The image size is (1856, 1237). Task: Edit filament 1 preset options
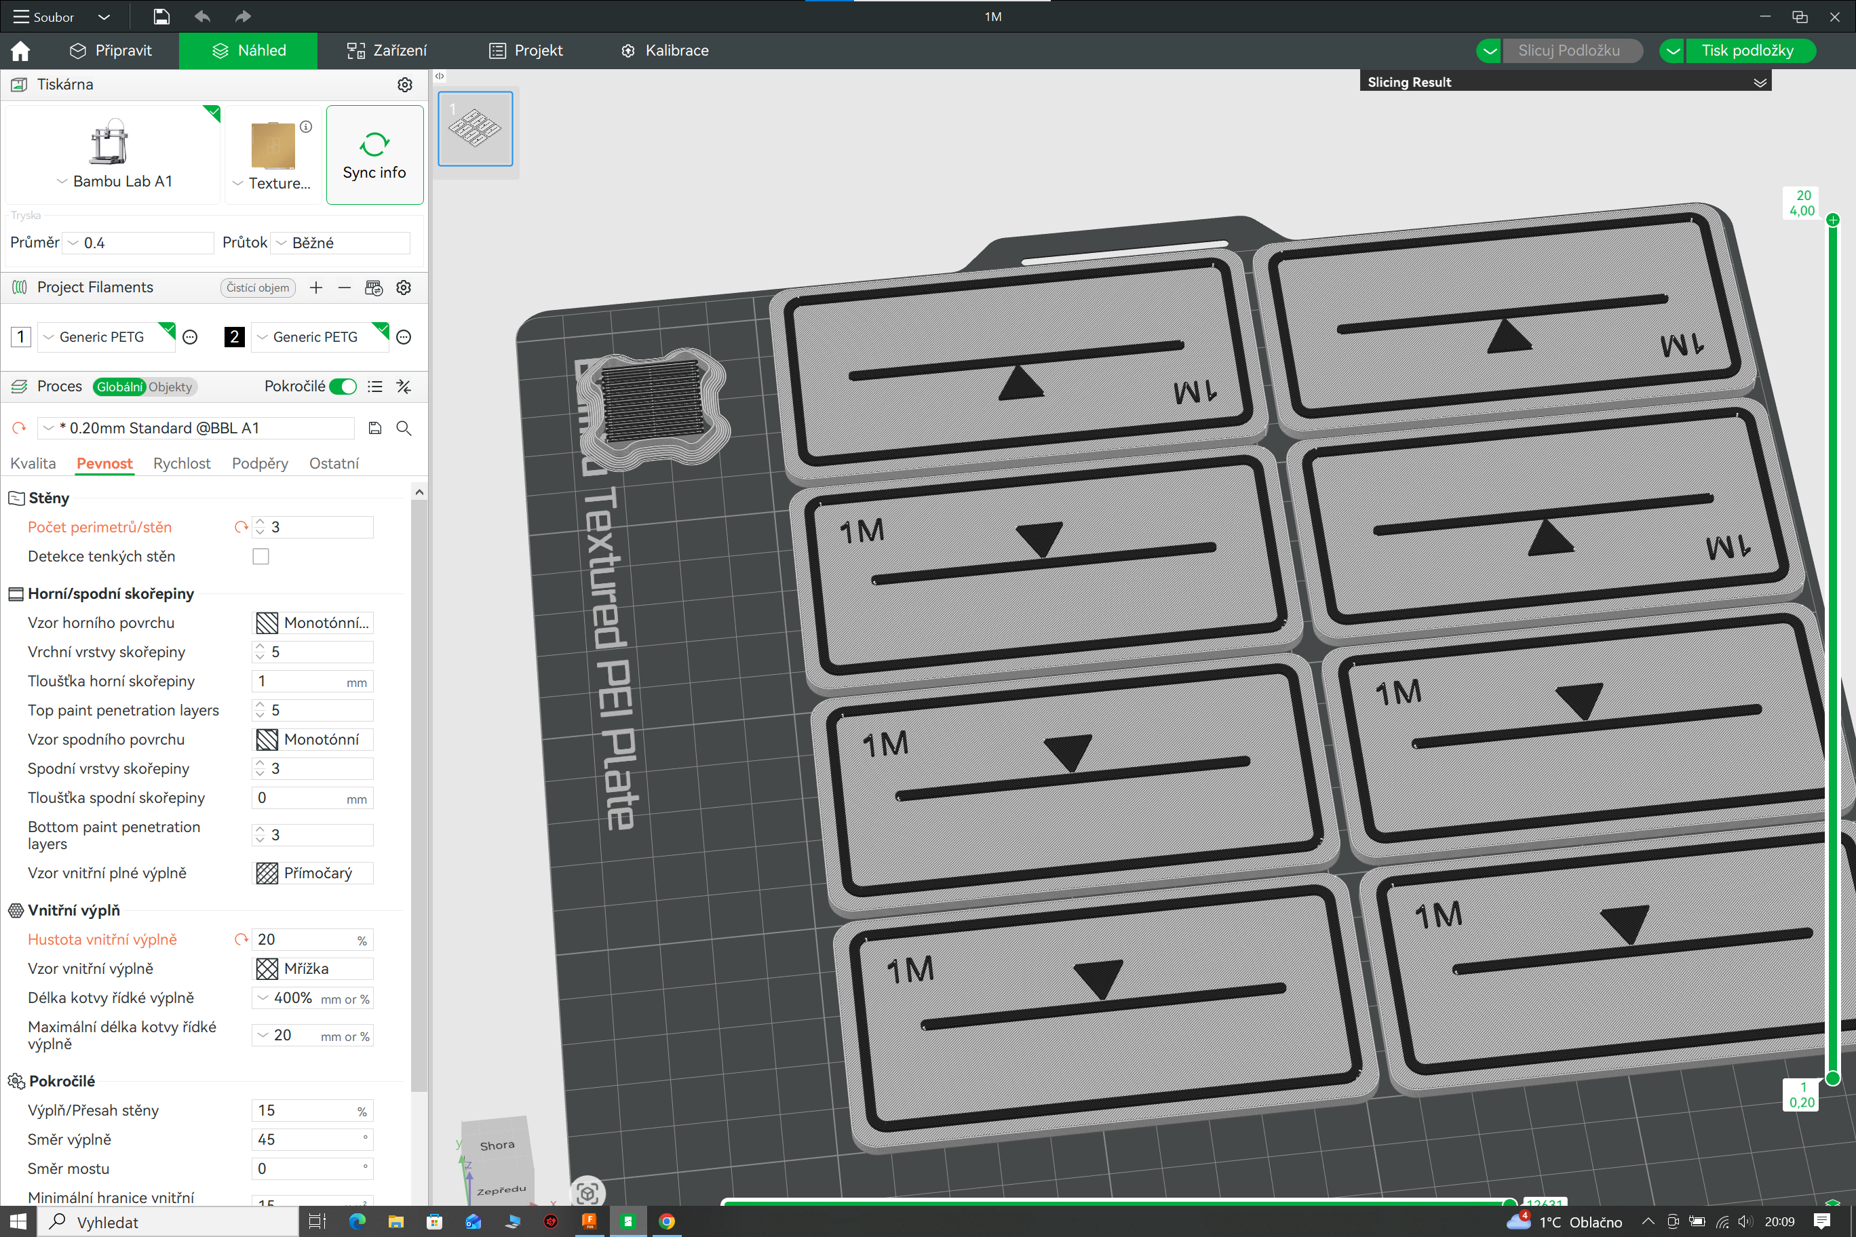click(190, 338)
